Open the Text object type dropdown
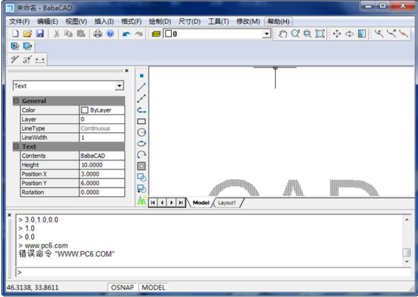Screen dimensions: 418x297 point(119,86)
